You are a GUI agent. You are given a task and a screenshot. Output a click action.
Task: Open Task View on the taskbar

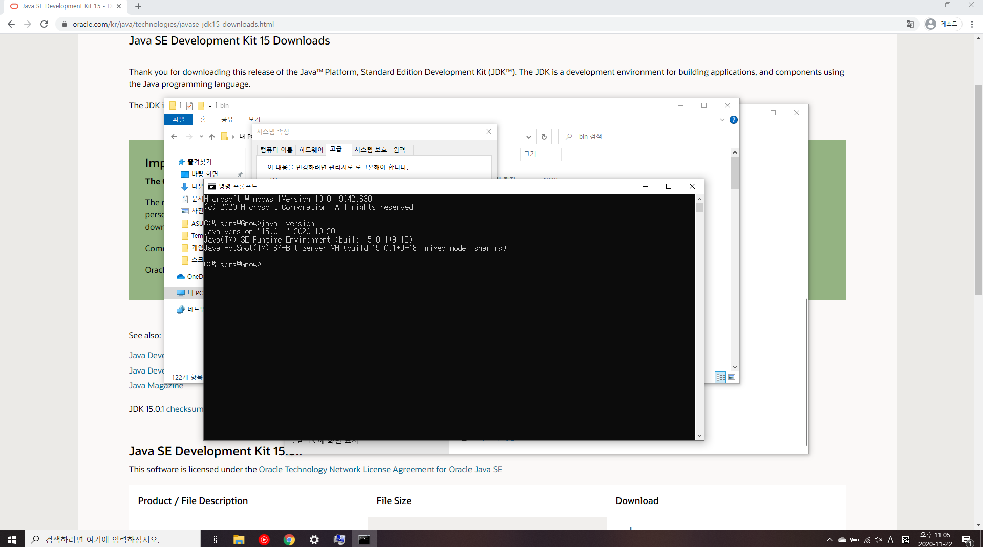point(213,539)
